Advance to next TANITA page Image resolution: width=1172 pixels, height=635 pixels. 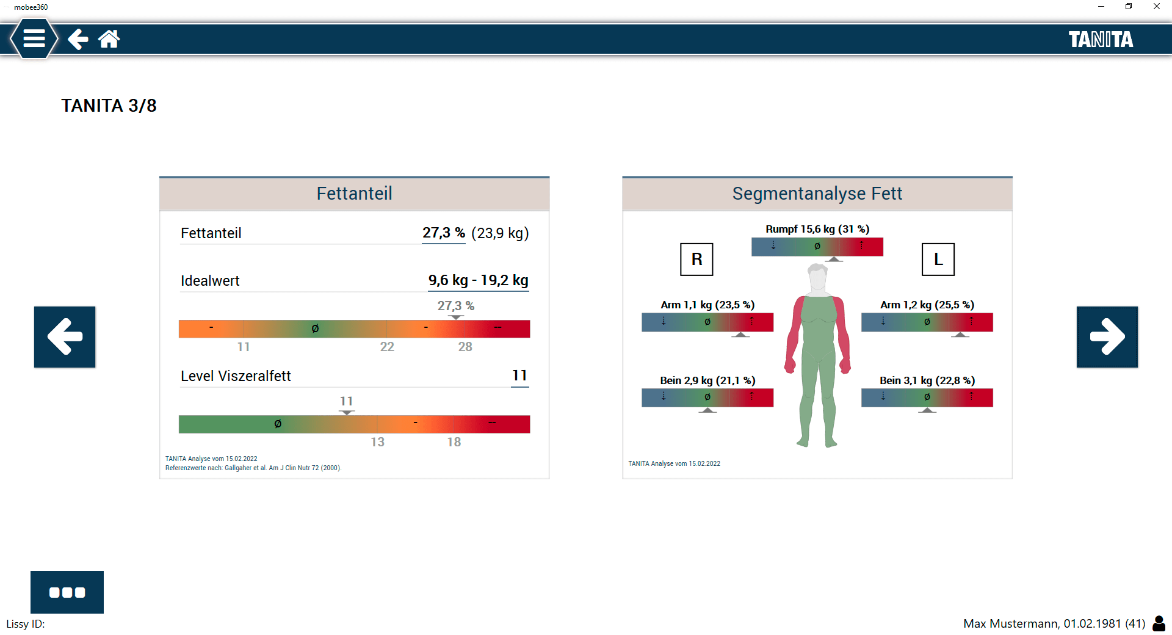[x=1107, y=336]
